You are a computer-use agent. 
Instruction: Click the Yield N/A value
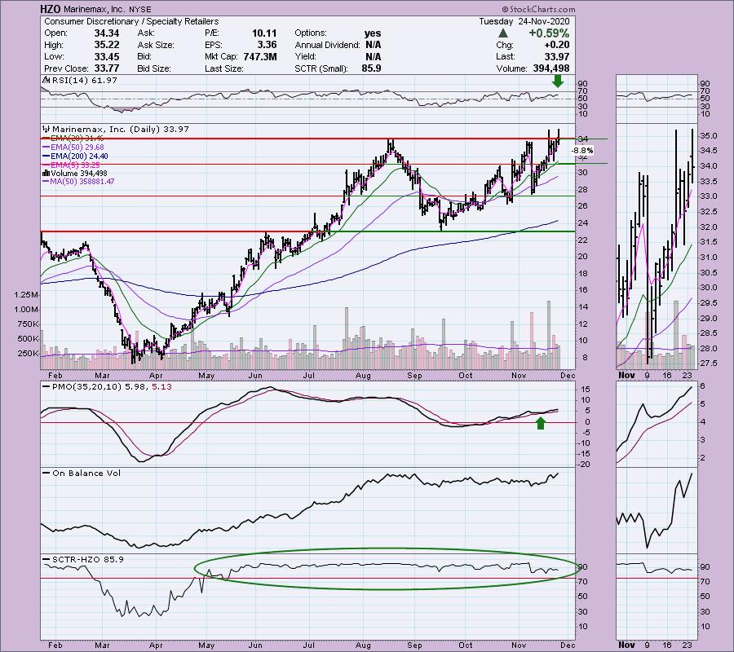point(373,56)
